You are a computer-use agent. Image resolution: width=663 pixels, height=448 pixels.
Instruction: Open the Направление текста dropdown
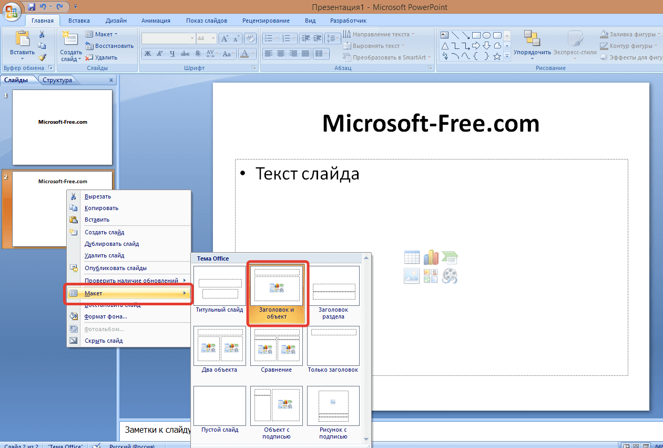[379, 34]
